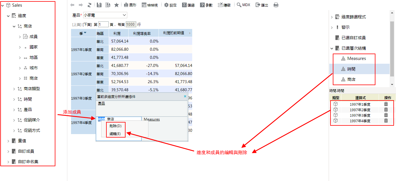Delete 1997年4季度 member using trash icon
Screen dimensions: 396x181
(x=386, y=121)
